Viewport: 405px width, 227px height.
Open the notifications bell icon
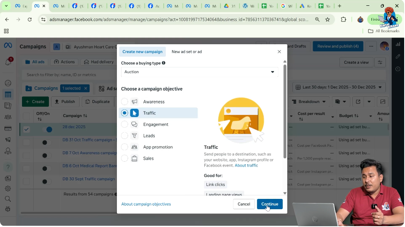pos(8,62)
